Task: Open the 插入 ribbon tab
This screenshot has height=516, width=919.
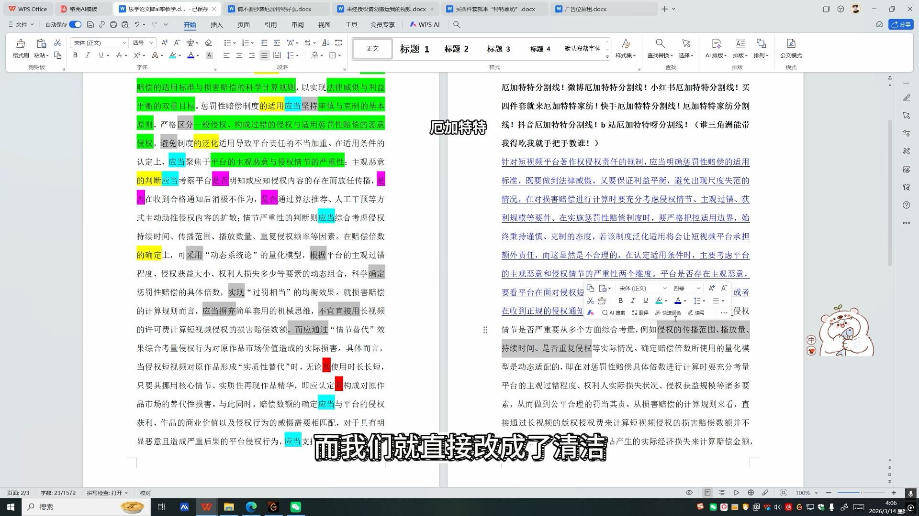Action: pos(216,25)
